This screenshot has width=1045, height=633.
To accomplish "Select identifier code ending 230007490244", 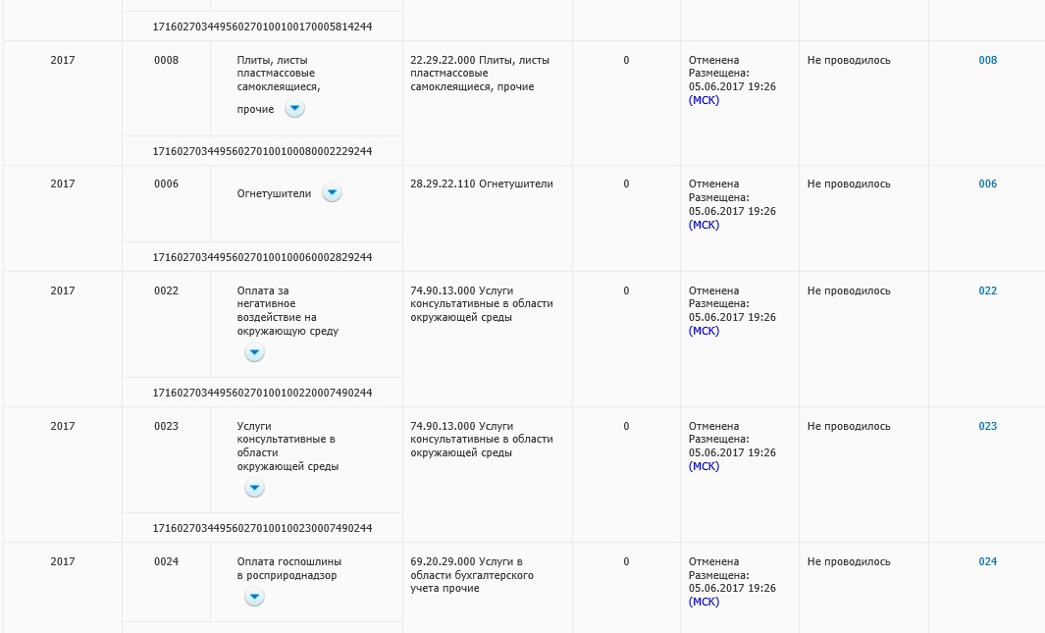I will point(263,528).
